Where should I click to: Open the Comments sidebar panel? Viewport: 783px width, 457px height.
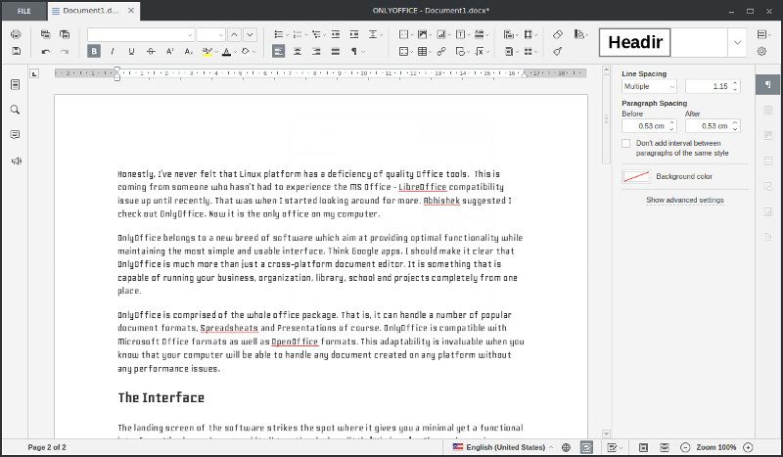tap(15, 135)
